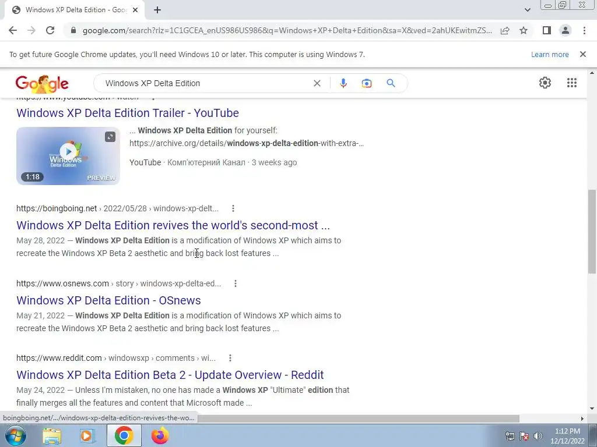597x447 pixels.
Task: Reload the current page
Action: (x=50, y=30)
